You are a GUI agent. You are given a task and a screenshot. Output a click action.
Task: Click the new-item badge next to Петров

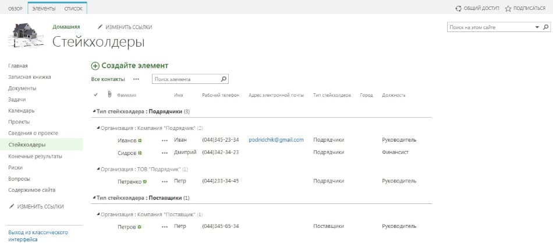click(139, 227)
